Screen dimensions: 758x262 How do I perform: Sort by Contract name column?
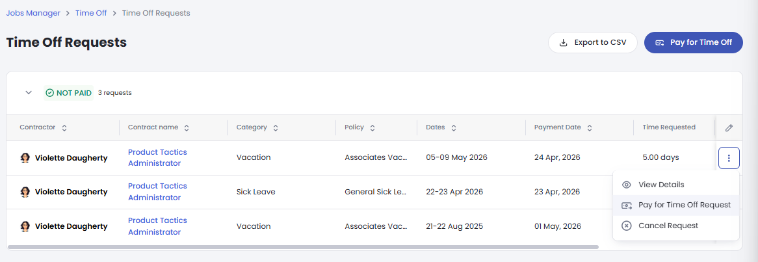[x=187, y=128]
